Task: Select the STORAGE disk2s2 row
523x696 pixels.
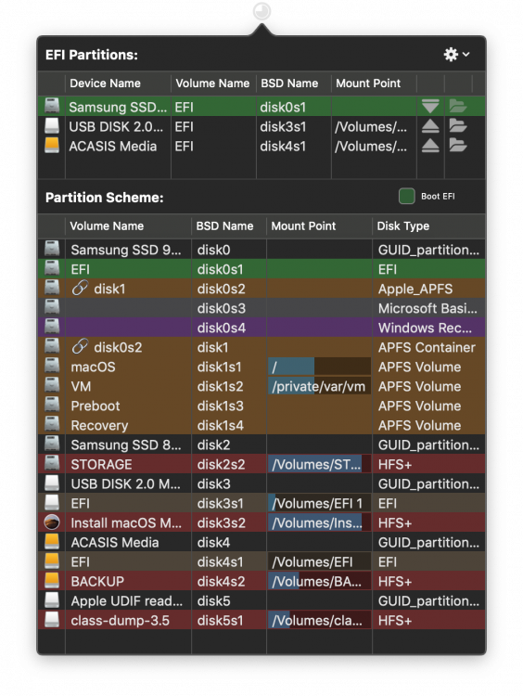Action: tap(261, 464)
